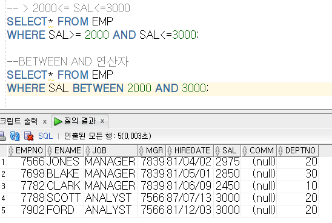Click hire date 81/05/01
Image resolution: width=332 pixels, height=223 pixels.
pyautogui.click(x=189, y=174)
